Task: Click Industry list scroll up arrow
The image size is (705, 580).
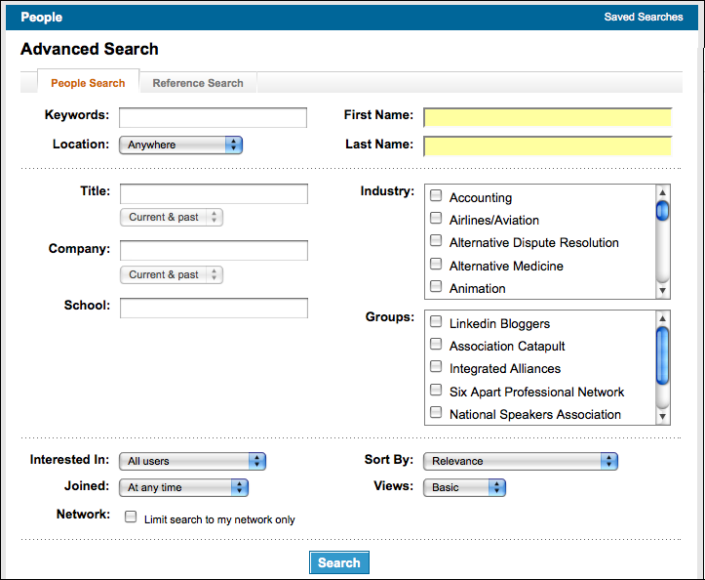Action: [x=662, y=192]
